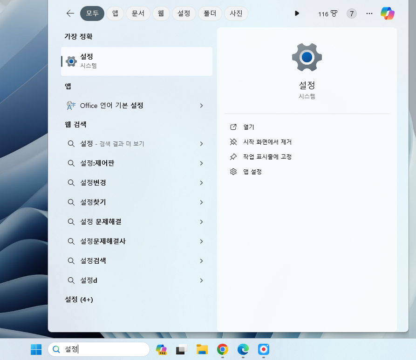This screenshot has width=416, height=360.
Task: Open the 설정 시스템 best match result
Action: pos(136,61)
